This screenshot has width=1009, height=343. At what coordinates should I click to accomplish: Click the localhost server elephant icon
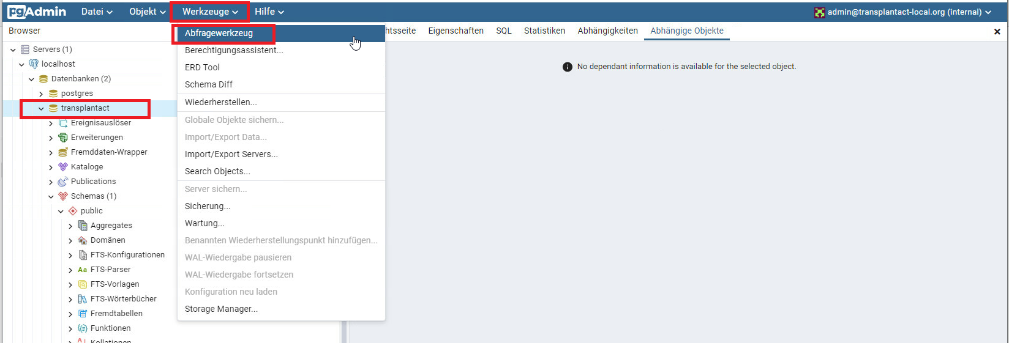click(34, 64)
